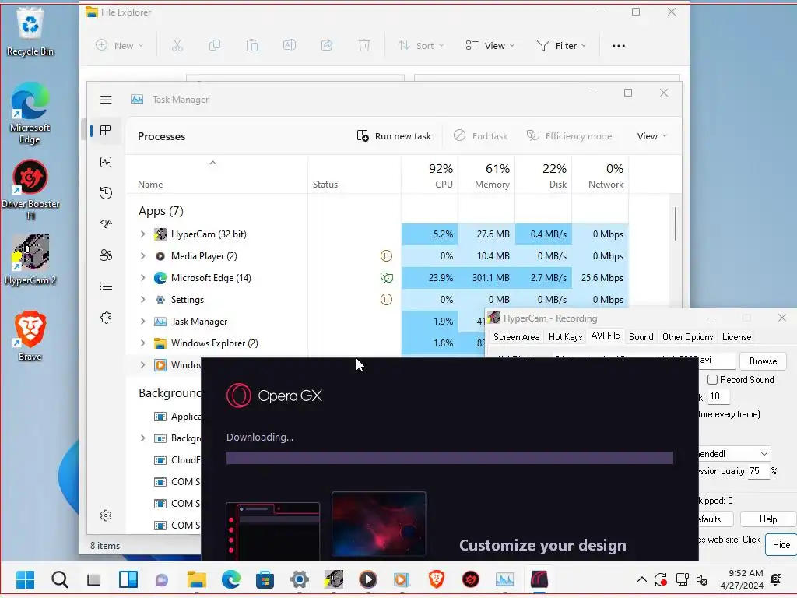Click Browse button in HyperCam
Viewport: 797px width, 598px height.
coord(763,361)
